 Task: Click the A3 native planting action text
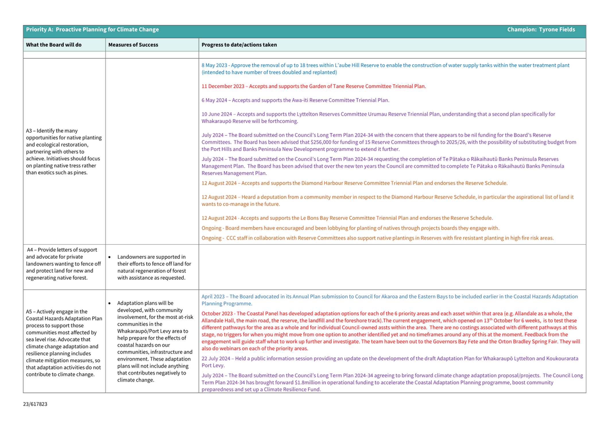[64, 152]
